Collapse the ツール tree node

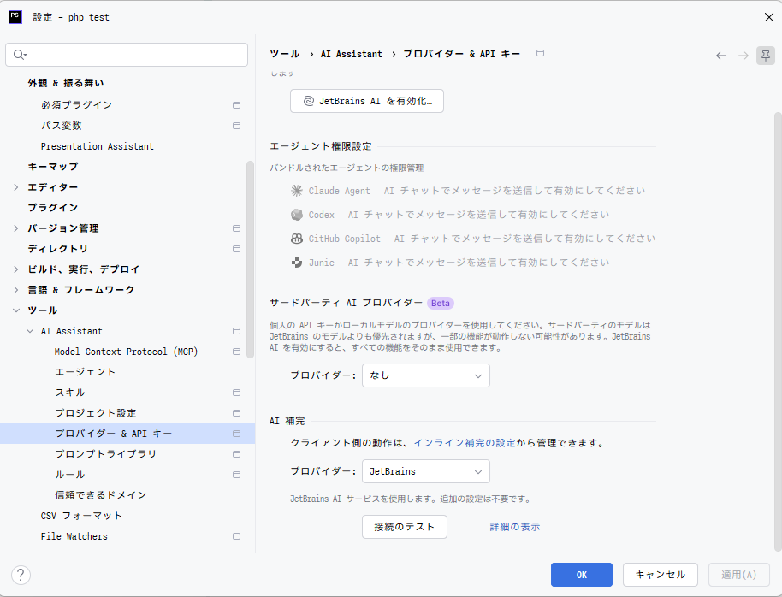(x=16, y=310)
